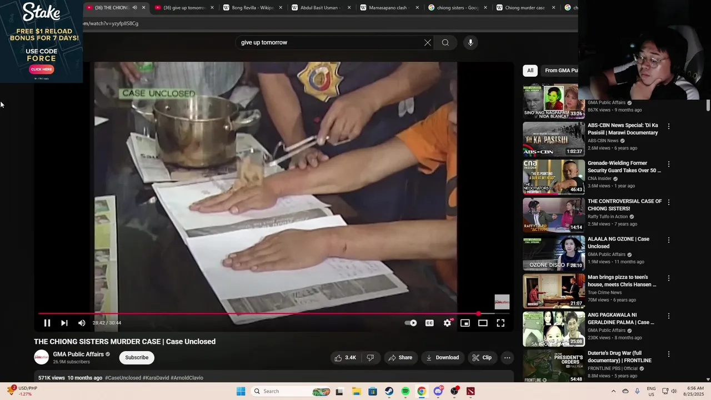
Task: Open options for Man brings pizza video
Action: 669,278
